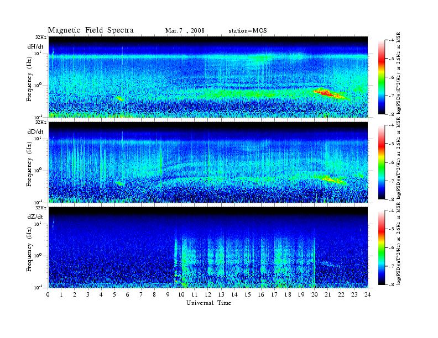This screenshot has width=438, height=338.
Task: Click the dD/dt spectrogram plot area
Action: pyautogui.click(x=208, y=162)
